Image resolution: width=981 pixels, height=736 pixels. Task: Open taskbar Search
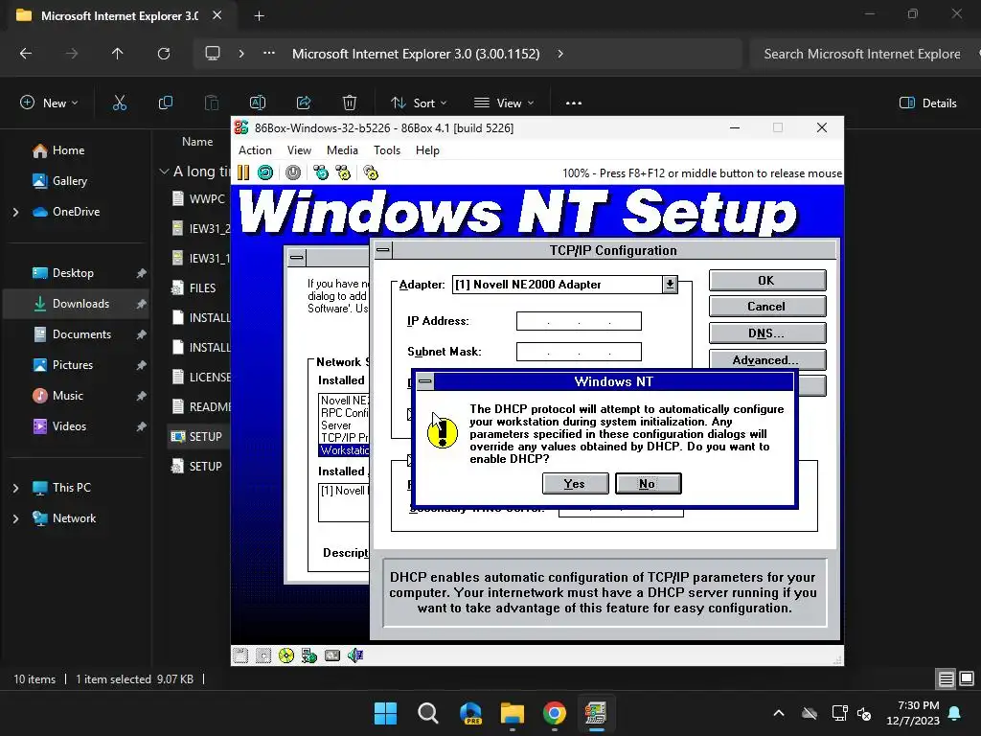point(428,713)
